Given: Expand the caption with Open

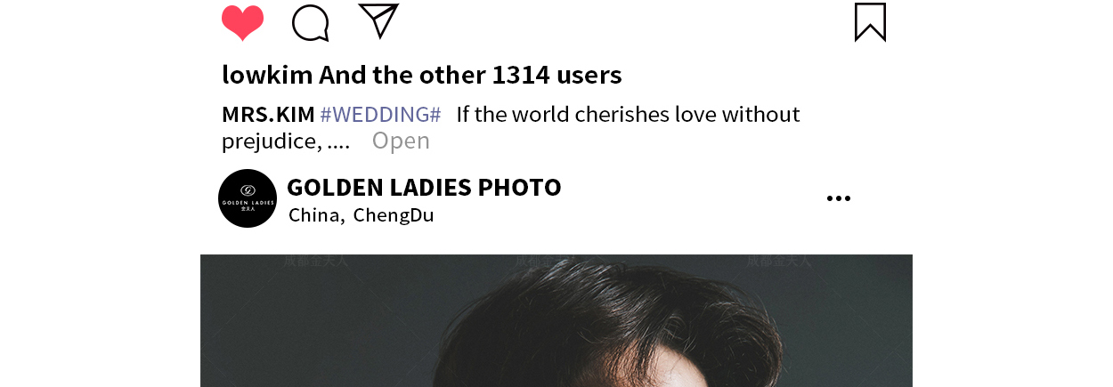Looking at the screenshot, I should coord(401,141).
